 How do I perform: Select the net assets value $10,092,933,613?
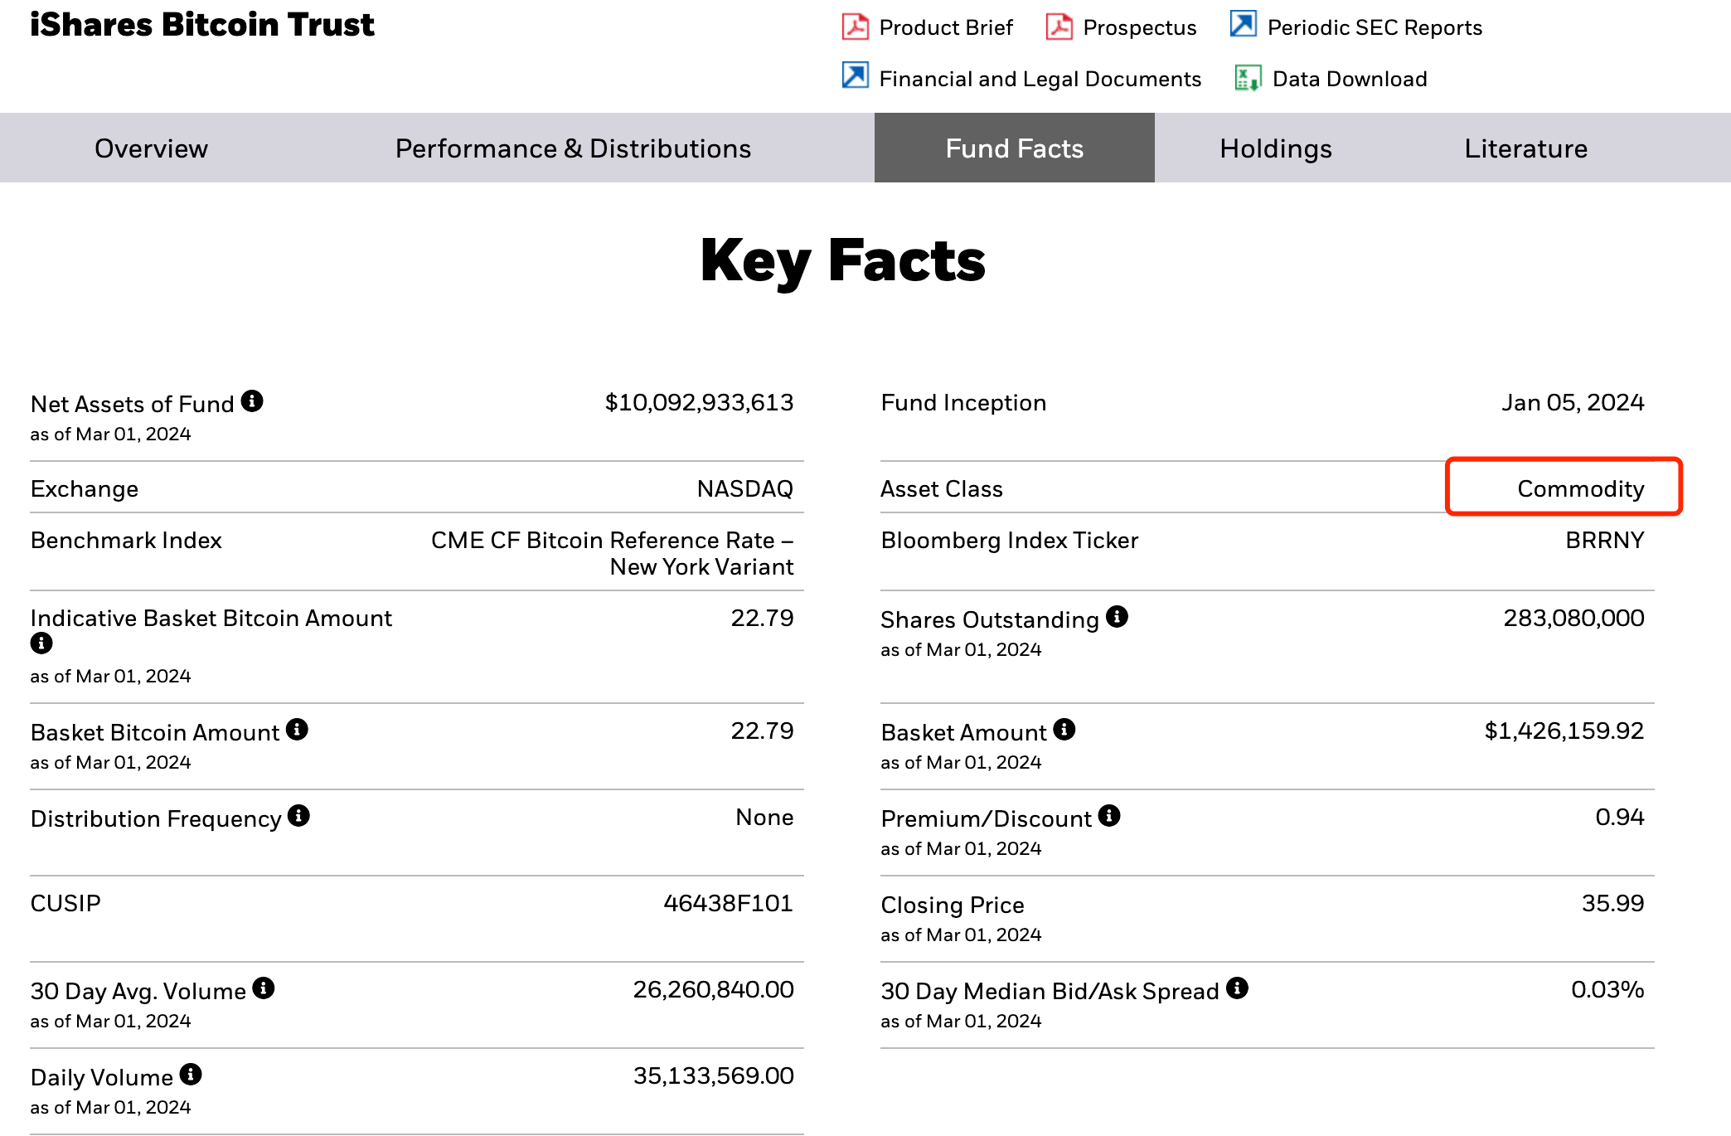click(x=699, y=403)
